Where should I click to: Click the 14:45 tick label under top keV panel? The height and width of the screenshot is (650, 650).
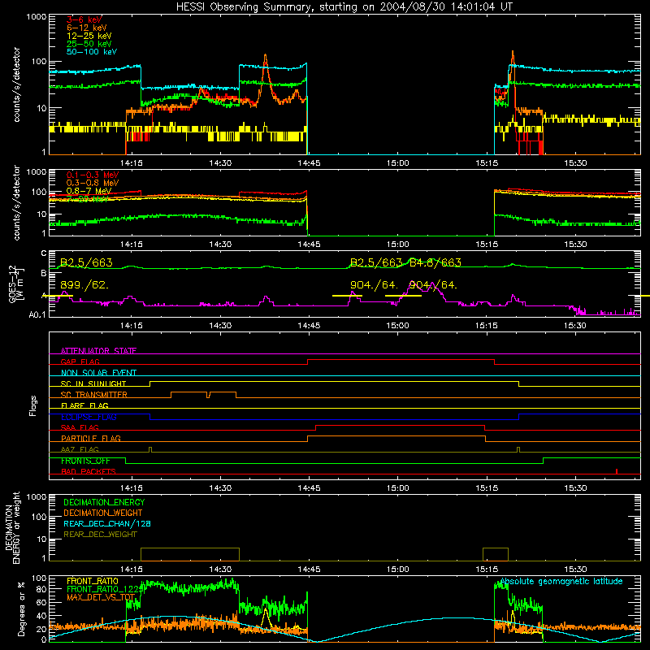click(x=309, y=163)
